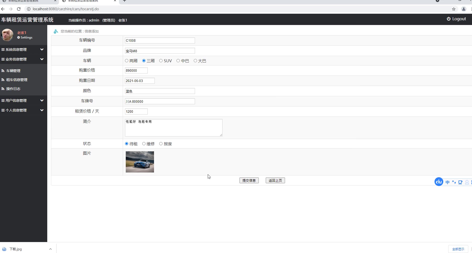Expand 个人信息管理 chevron
The image size is (472, 253).
[42, 110]
